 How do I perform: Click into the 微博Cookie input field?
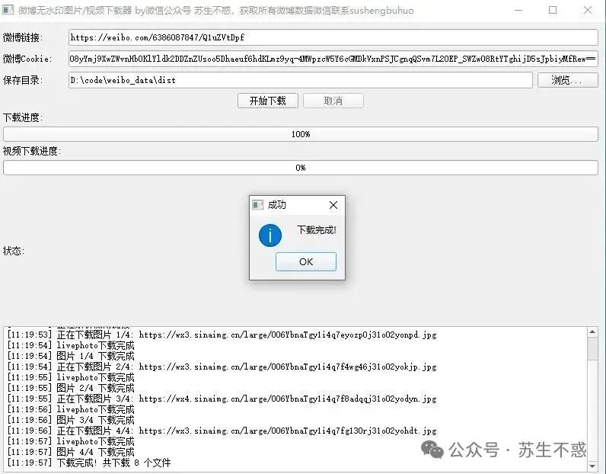333,59
